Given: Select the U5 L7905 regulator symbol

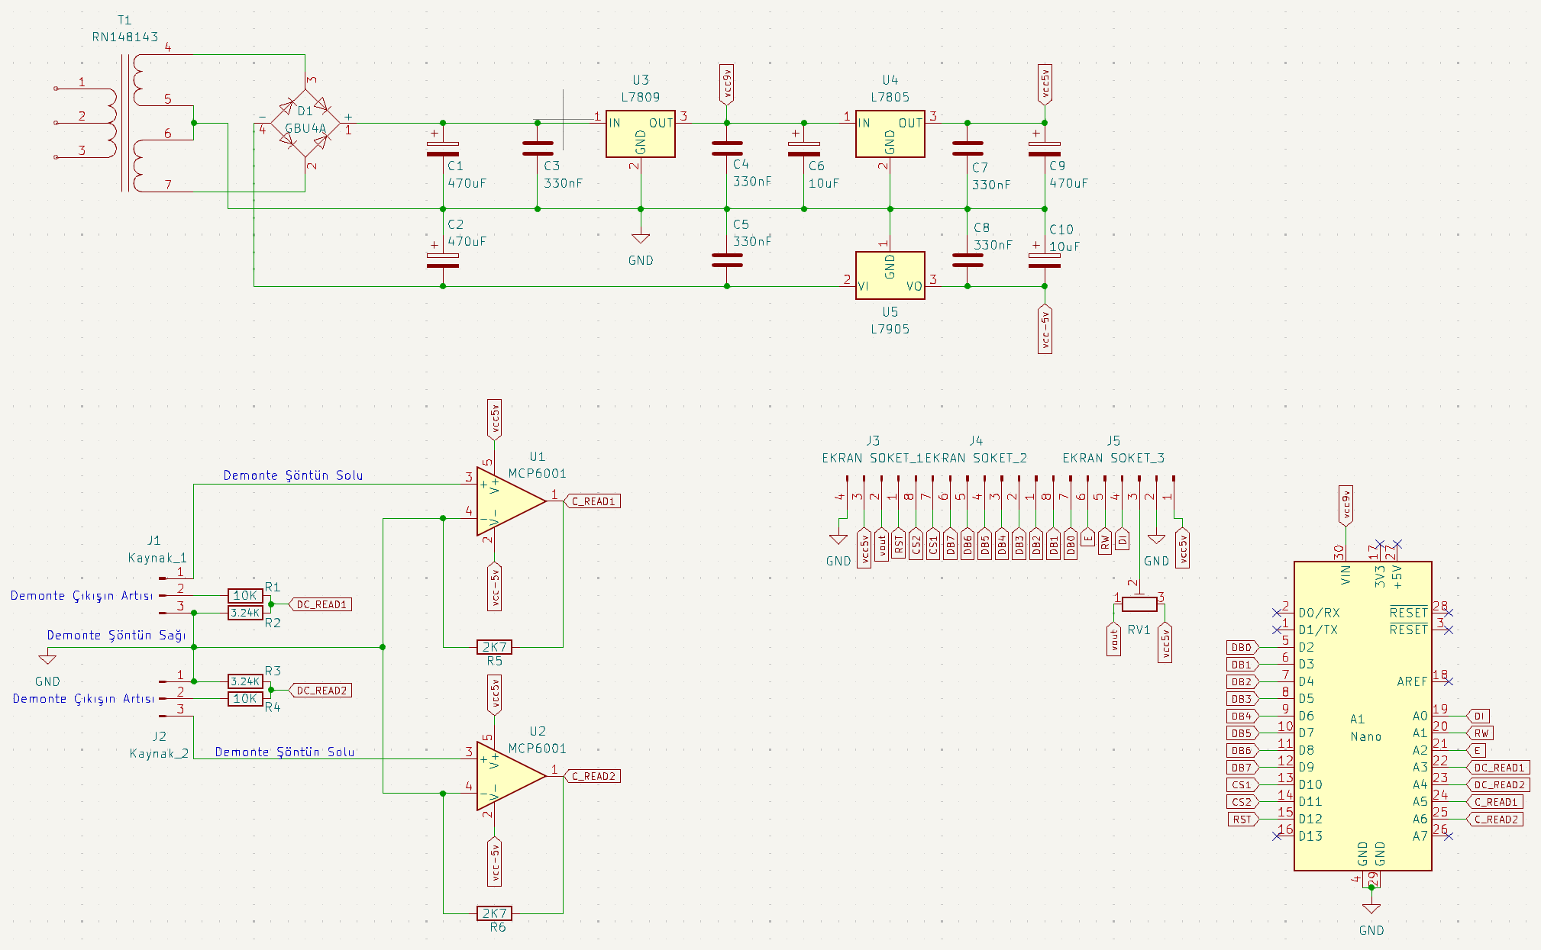Looking at the screenshot, I should pyautogui.click(x=890, y=275).
